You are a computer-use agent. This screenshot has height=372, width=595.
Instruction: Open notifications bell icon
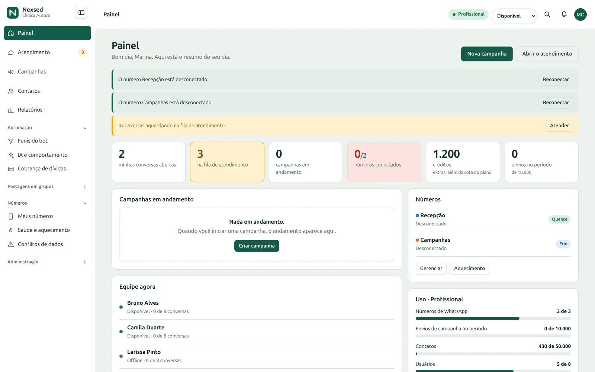pos(564,15)
